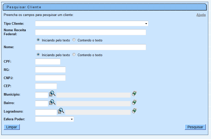Click the 'Tipo Cliente:' label
211x139 pixels.
tap(14, 23)
